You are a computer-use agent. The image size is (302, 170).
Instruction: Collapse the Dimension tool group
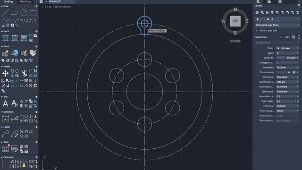point(2,112)
